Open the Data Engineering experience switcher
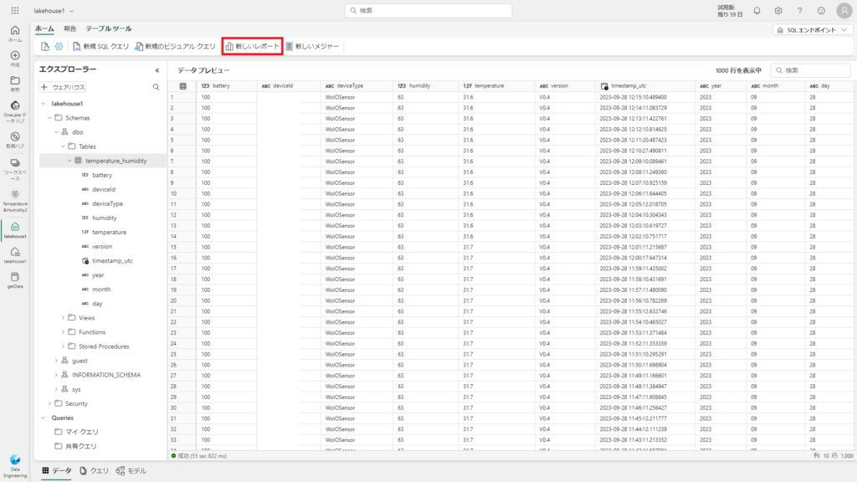Viewport: 857px width, 482px height. 15,464
